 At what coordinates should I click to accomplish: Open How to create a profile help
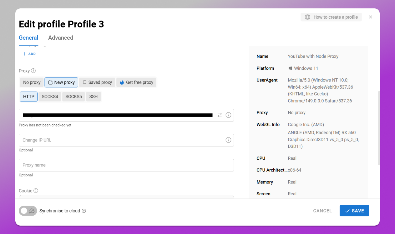tap(331, 17)
